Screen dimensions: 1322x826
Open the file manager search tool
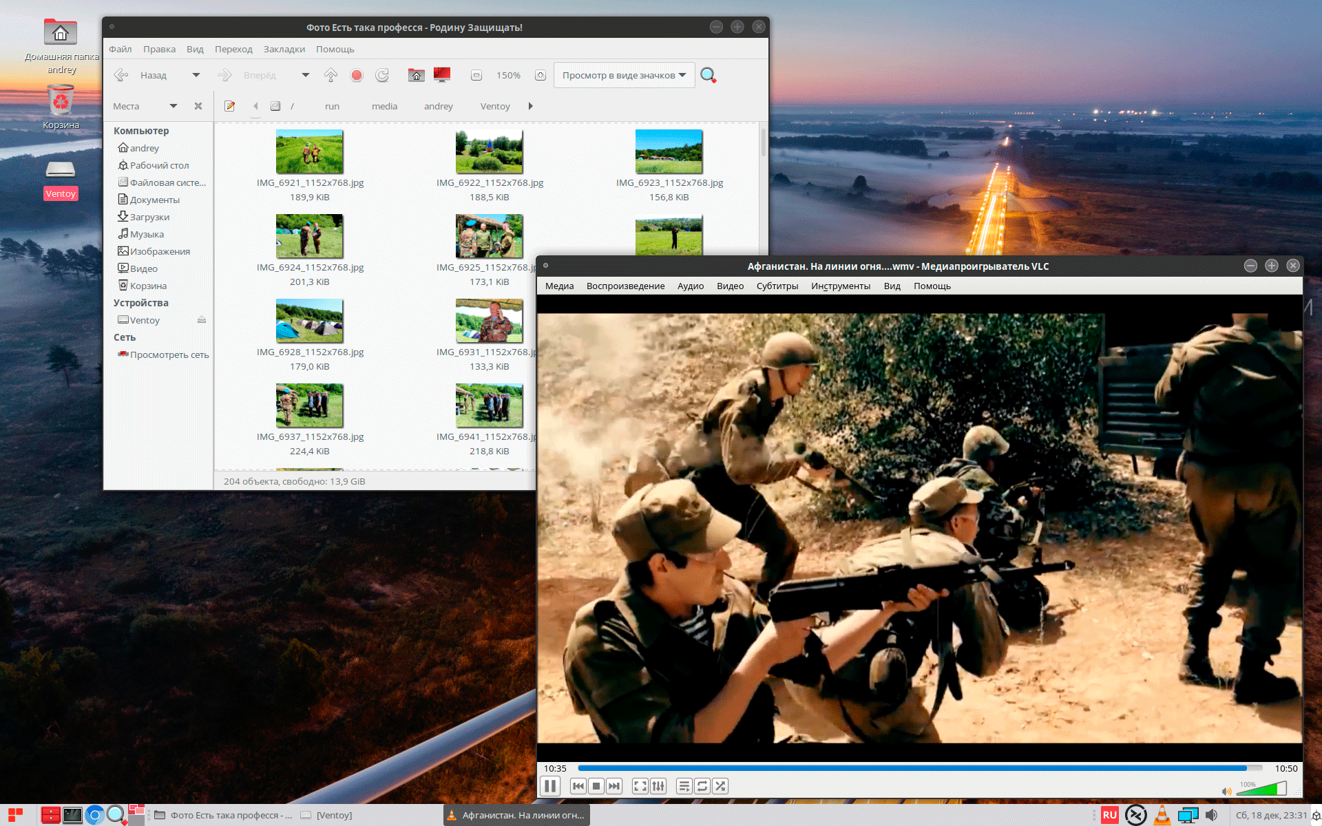(708, 75)
